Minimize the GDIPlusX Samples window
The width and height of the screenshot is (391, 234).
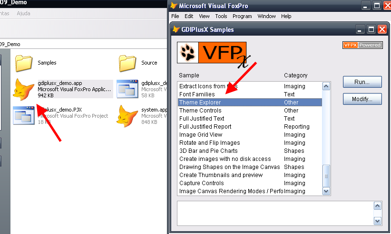coord(359,29)
